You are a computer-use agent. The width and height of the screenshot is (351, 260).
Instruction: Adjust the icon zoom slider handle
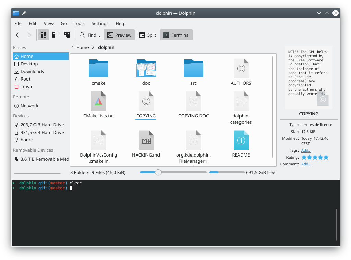158,172
